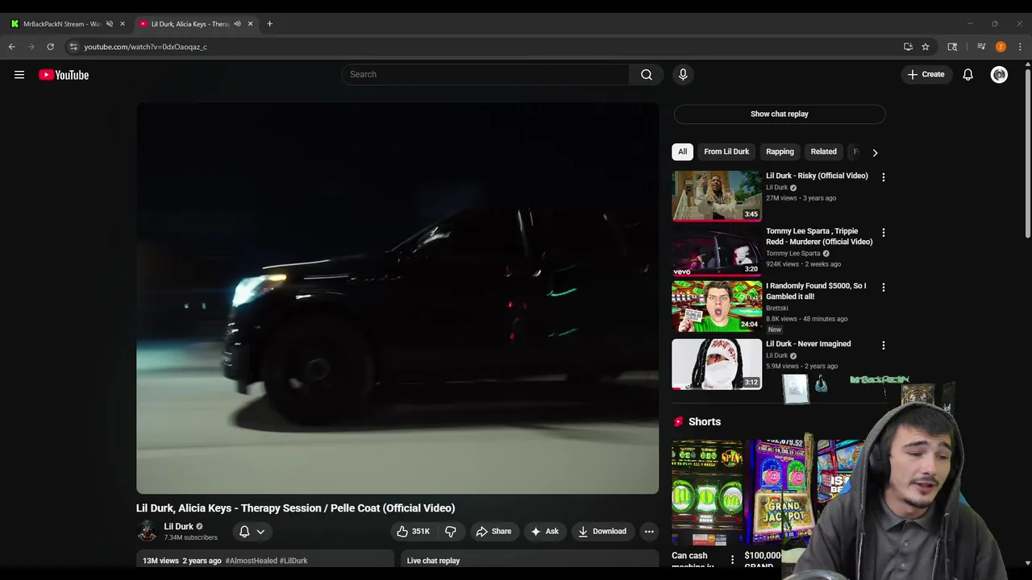Open subscription notification bell dropdown

click(252, 532)
